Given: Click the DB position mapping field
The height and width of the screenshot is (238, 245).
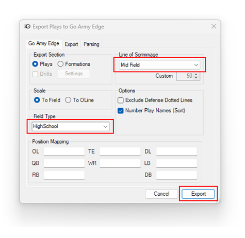Looking at the screenshot, I should click(176, 175).
